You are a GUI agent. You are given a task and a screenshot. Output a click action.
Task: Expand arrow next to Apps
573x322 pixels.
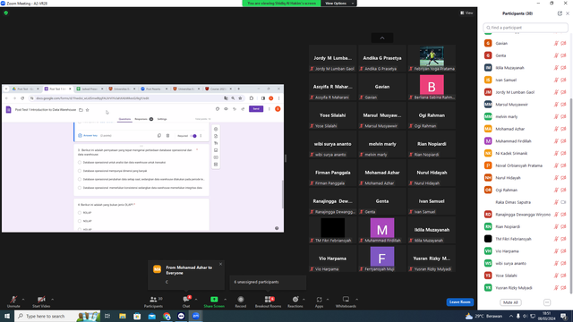click(328, 300)
